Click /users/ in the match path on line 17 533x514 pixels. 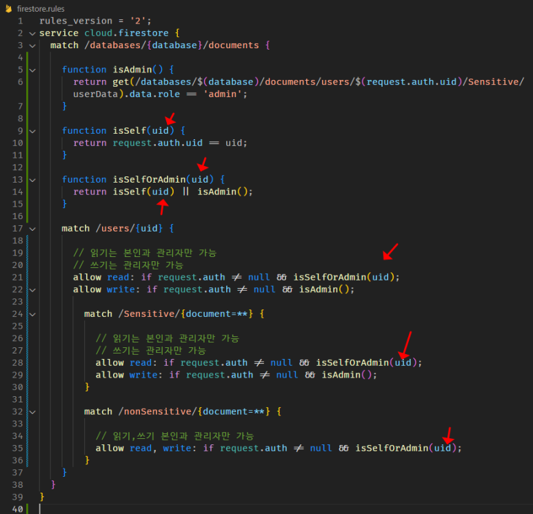(x=115, y=228)
